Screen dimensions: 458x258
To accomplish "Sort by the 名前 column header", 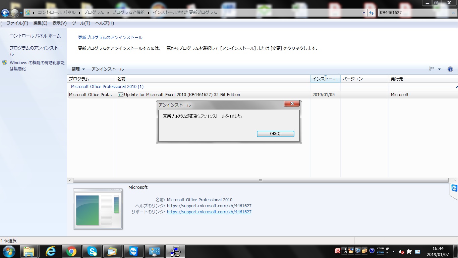I will (213, 79).
